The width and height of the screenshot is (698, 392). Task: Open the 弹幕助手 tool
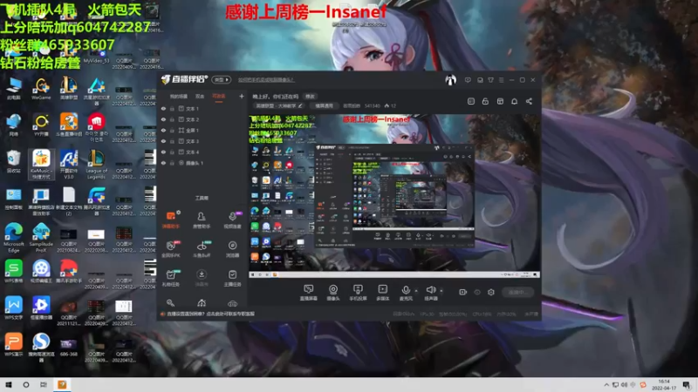170,220
